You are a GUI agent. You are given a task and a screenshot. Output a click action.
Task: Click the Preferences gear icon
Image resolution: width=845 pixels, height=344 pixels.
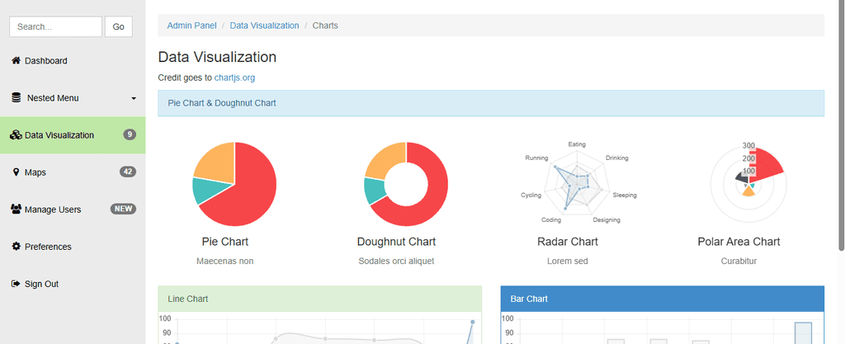point(16,247)
